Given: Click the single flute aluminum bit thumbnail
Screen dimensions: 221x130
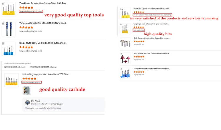Looking at the screenshot, I should (x=125, y=73).
